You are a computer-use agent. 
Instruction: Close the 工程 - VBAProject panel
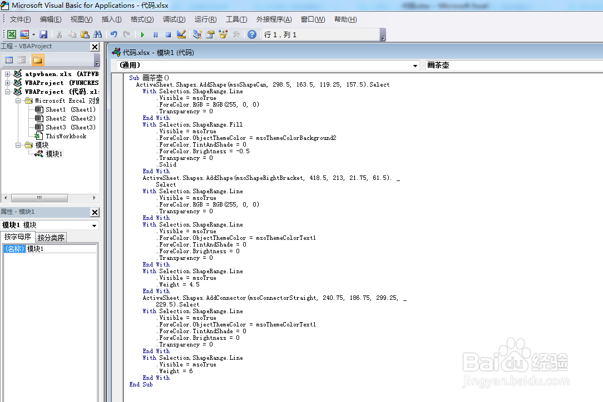pos(95,47)
